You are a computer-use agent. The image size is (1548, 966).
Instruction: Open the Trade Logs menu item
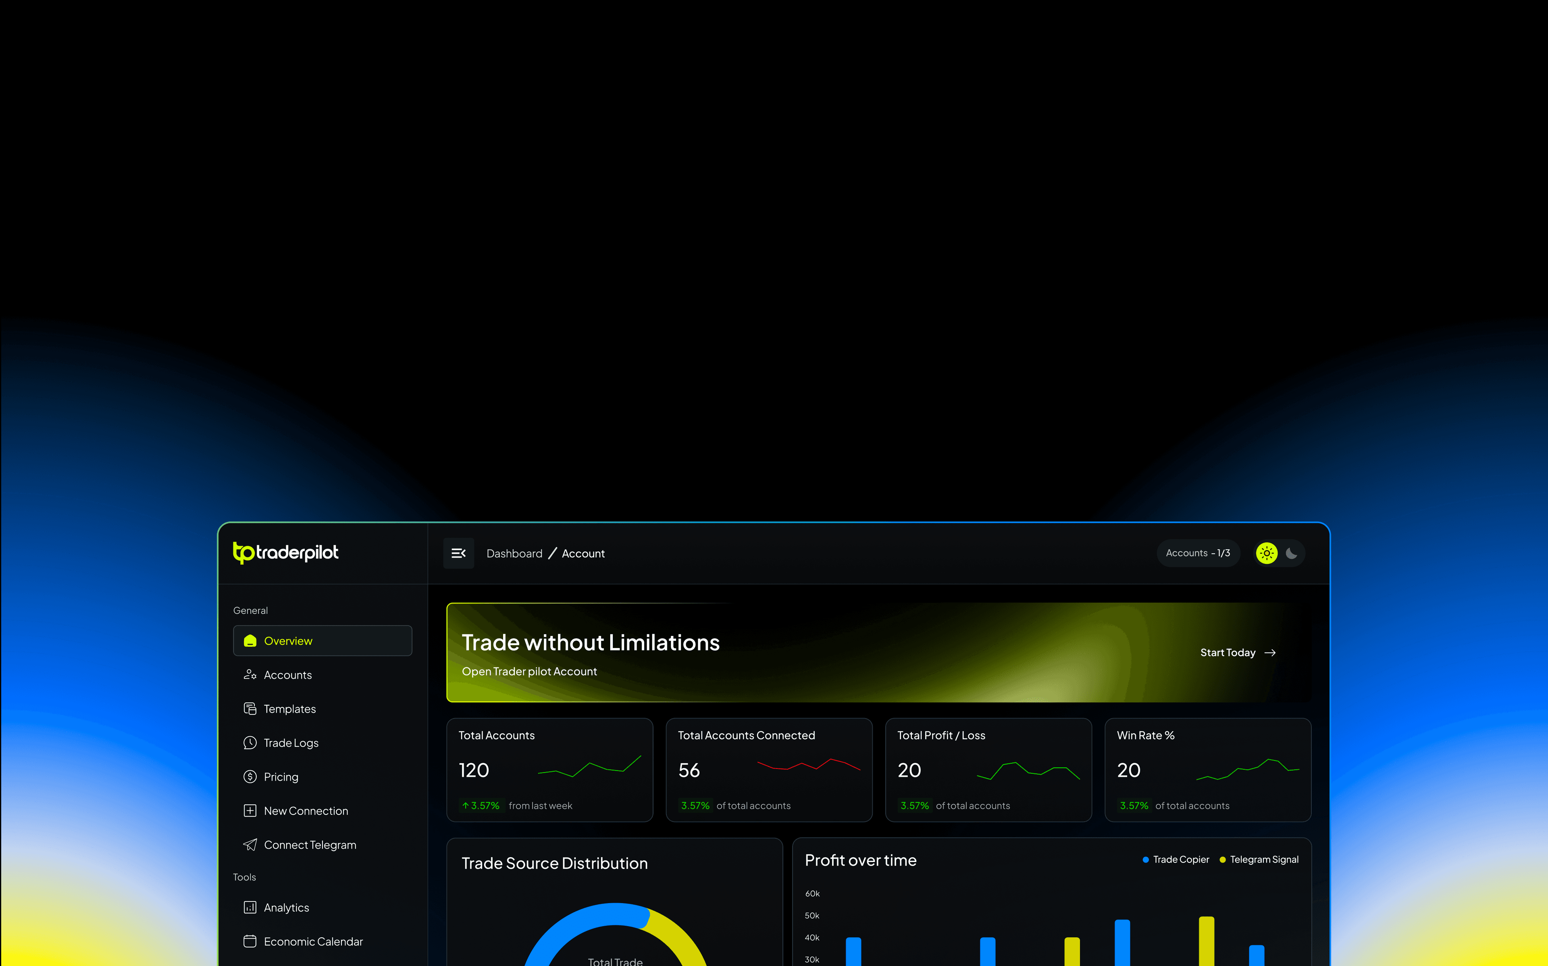tap(322, 742)
